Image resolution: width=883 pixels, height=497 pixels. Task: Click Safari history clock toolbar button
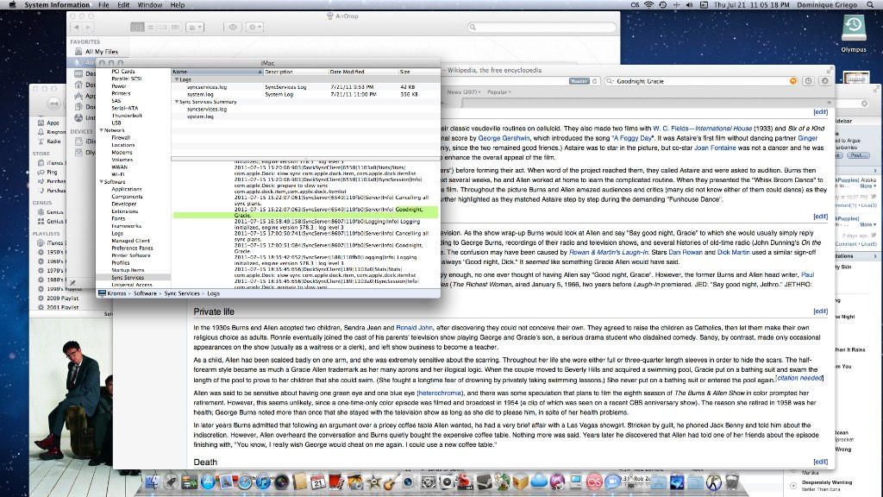pyautogui.click(x=809, y=81)
